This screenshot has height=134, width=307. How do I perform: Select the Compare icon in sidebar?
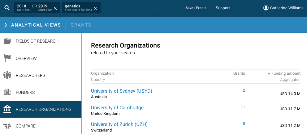click(x=7, y=126)
